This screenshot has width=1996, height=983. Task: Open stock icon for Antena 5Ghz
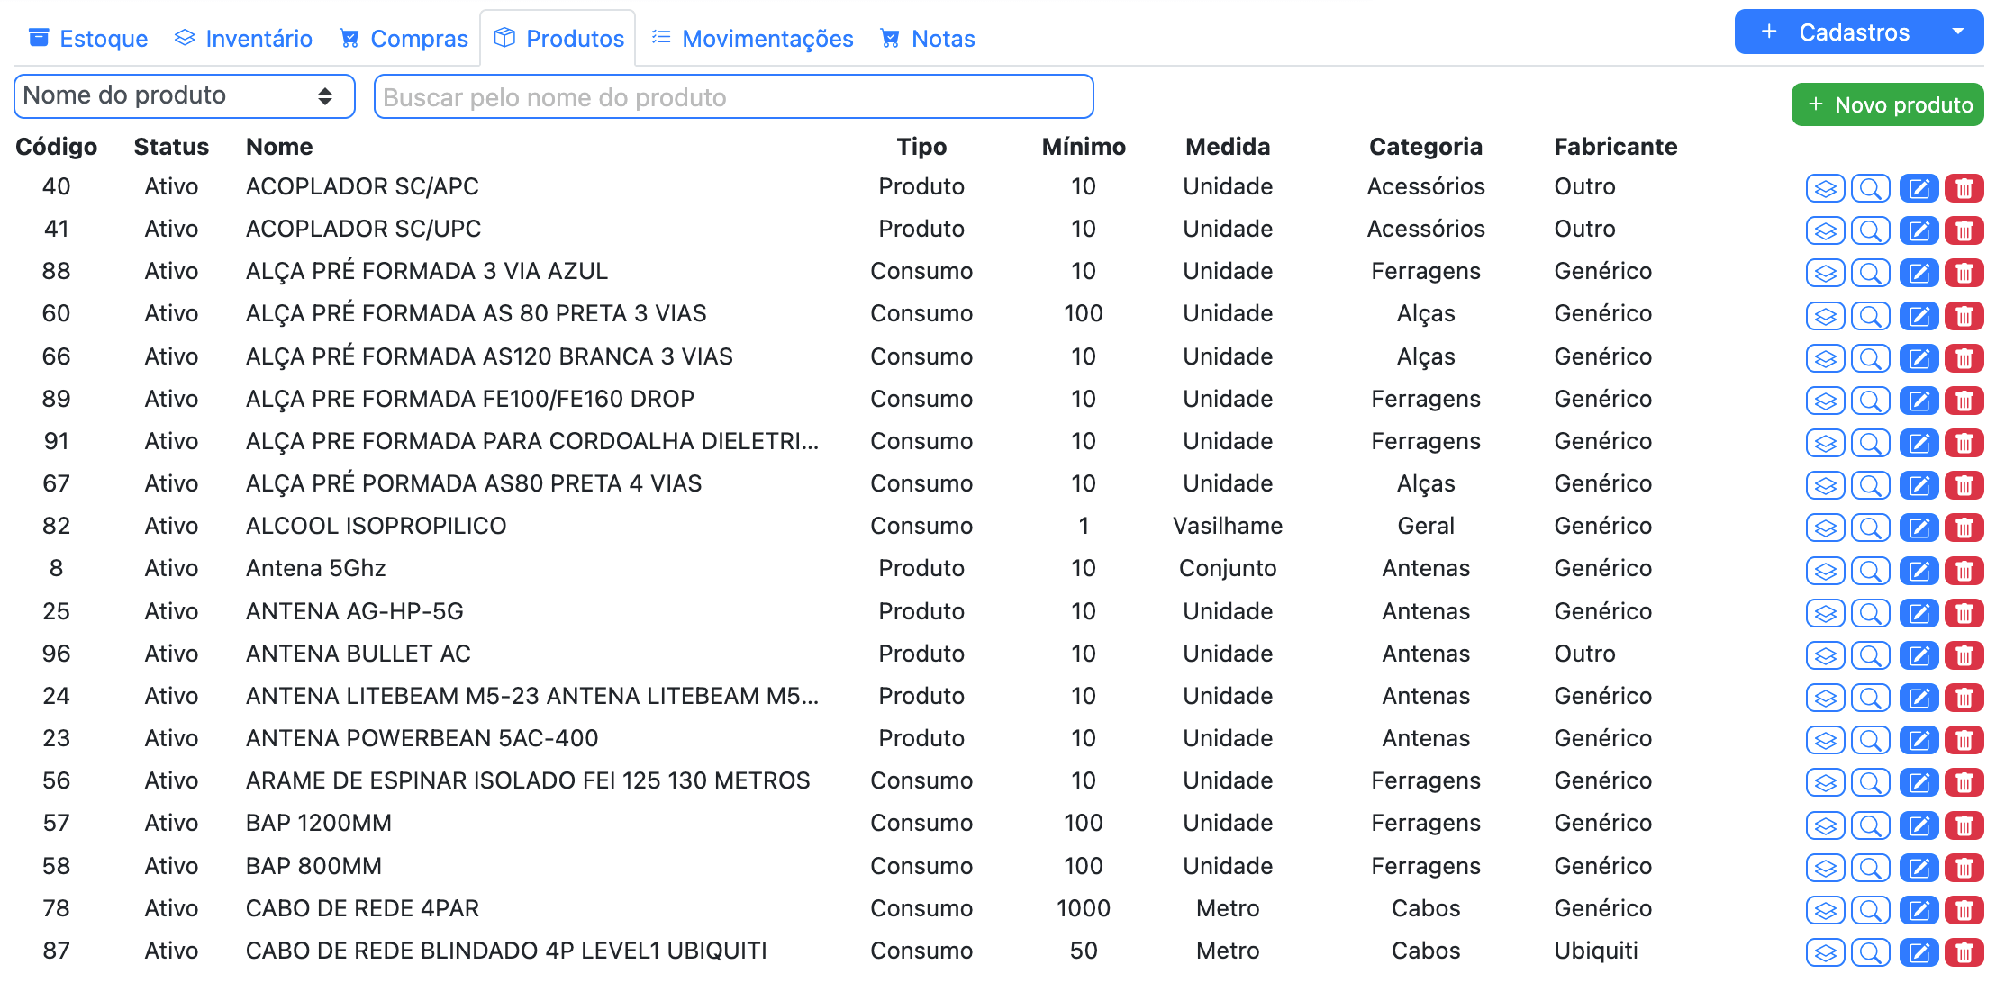tap(1825, 570)
